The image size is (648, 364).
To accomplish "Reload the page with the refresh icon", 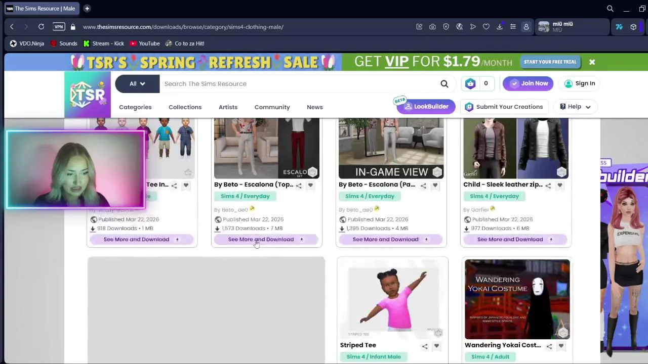I will click(x=41, y=27).
